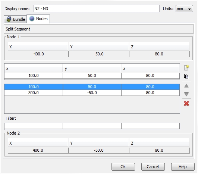
Task: Click the Cancel button
Action: pos(153,167)
